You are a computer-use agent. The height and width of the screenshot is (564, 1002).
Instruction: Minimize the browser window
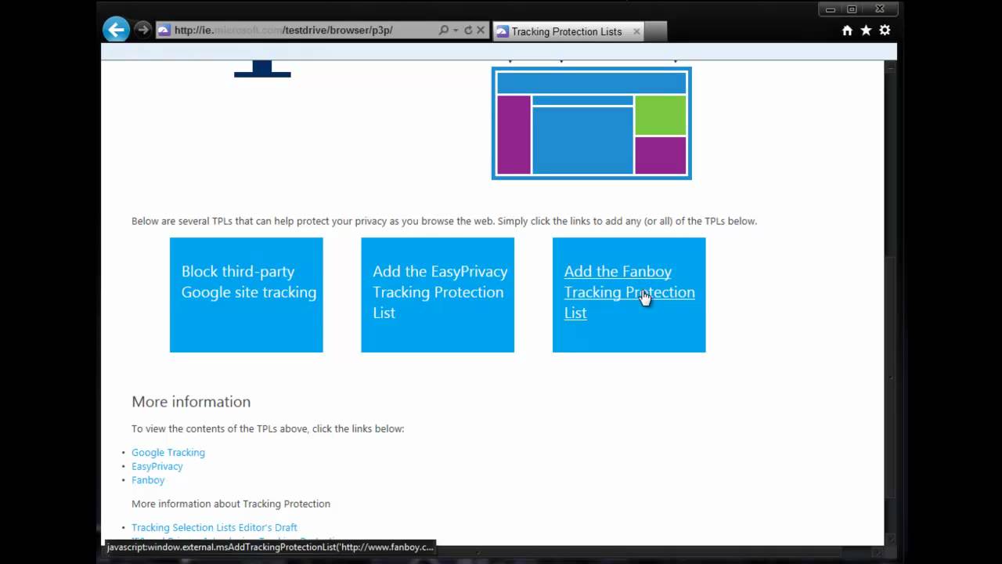[x=831, y=9]
